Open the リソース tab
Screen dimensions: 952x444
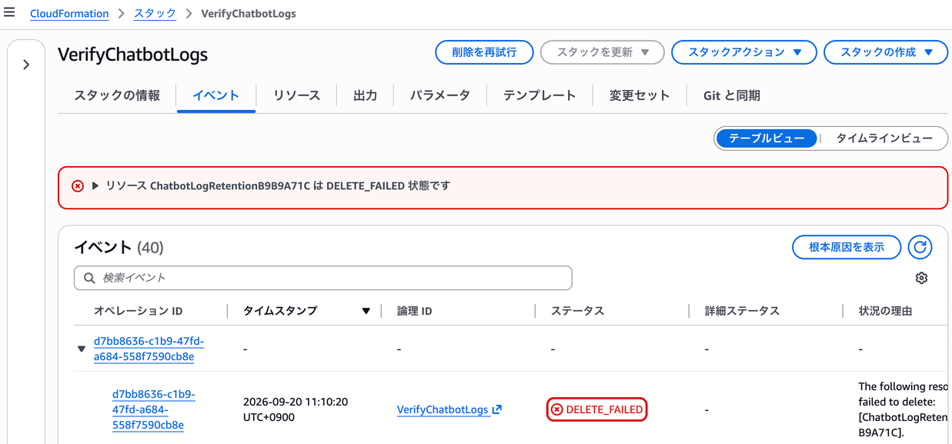tap(296, 95)
